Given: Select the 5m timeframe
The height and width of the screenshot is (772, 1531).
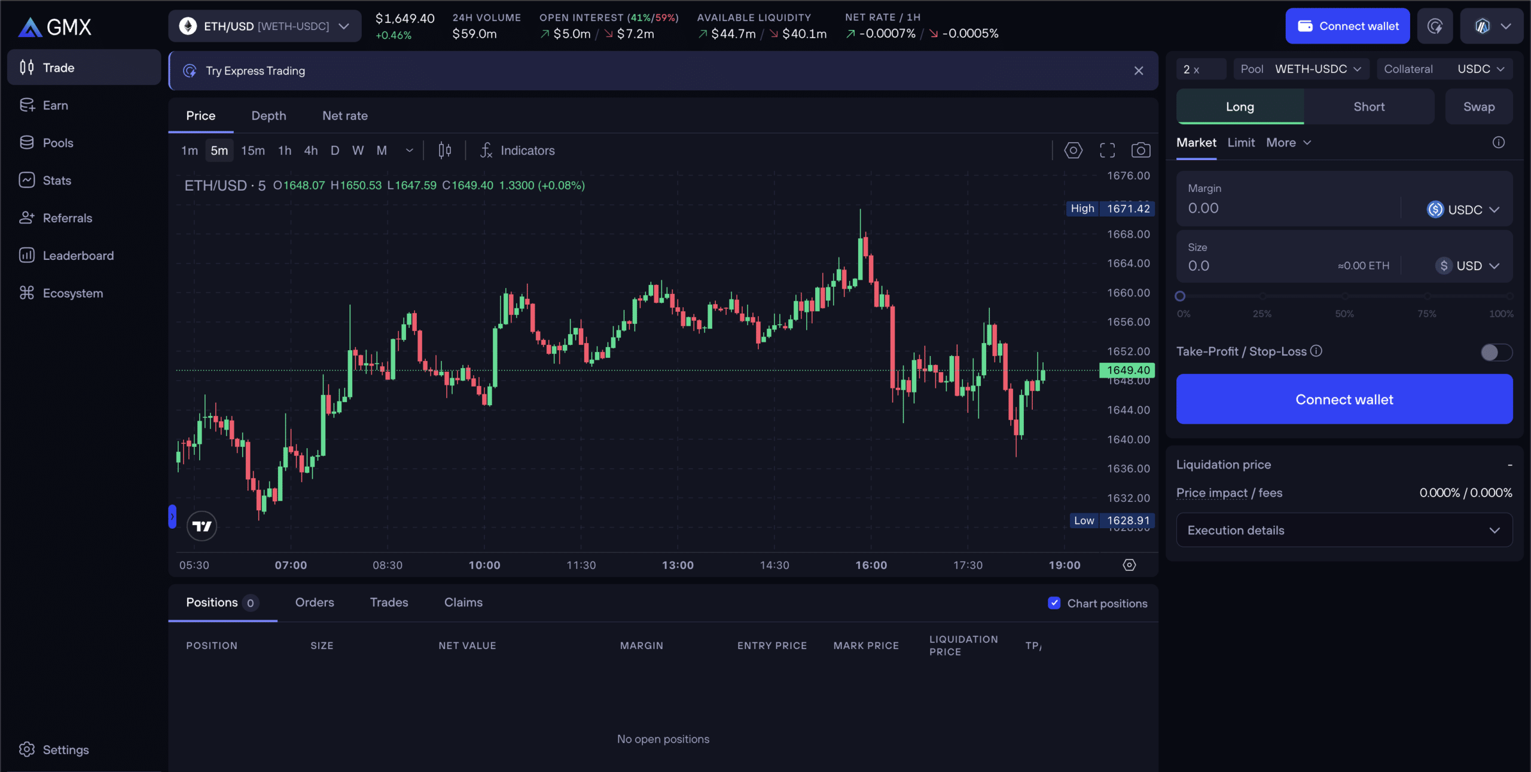Looking at the screenshot, I should pyautogui.click(x=219, y=151).
